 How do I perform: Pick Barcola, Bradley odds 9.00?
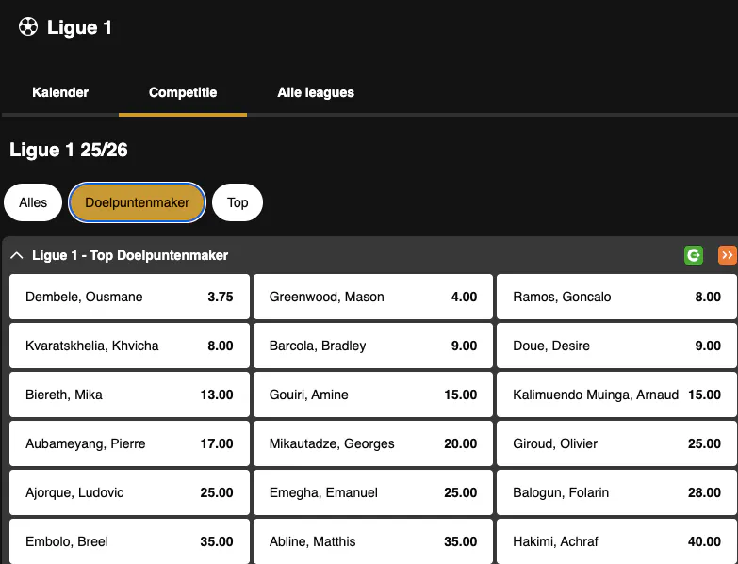click(373, 346)
